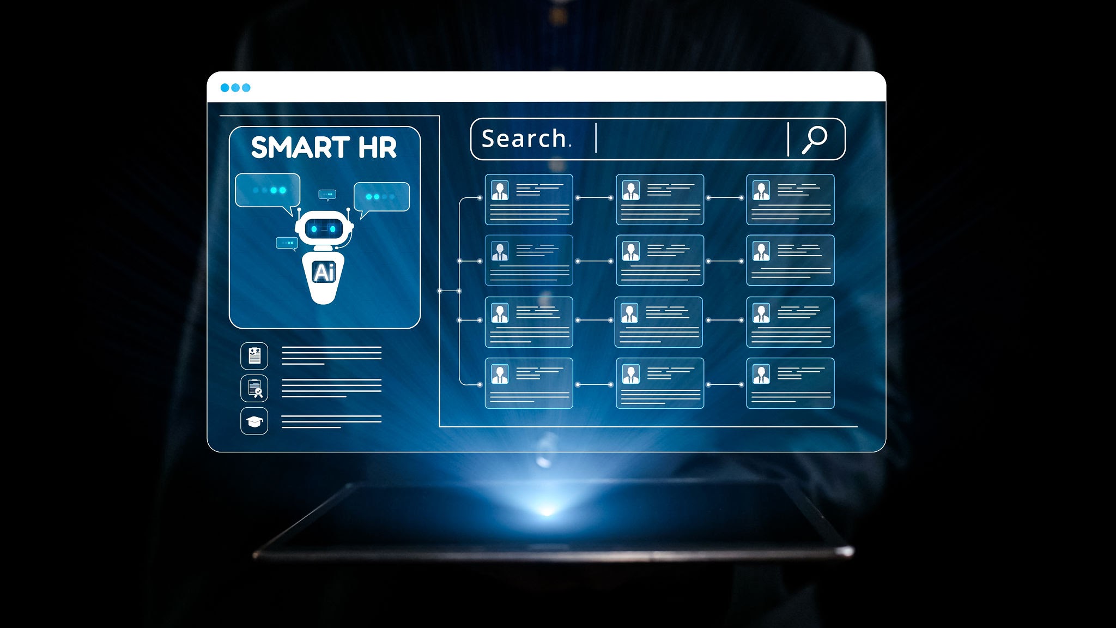Select the second-row, first-column profile card

click(x=529, y=261)
